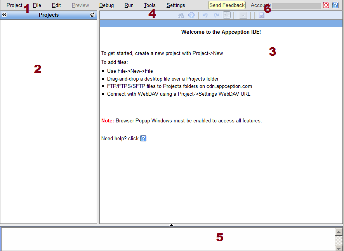Open the Debug menu
This screenshot has height=251, width=344.
point(106,5)
